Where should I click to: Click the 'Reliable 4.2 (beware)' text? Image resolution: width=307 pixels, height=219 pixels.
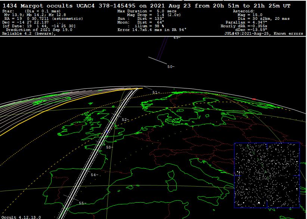pos(29,34)
